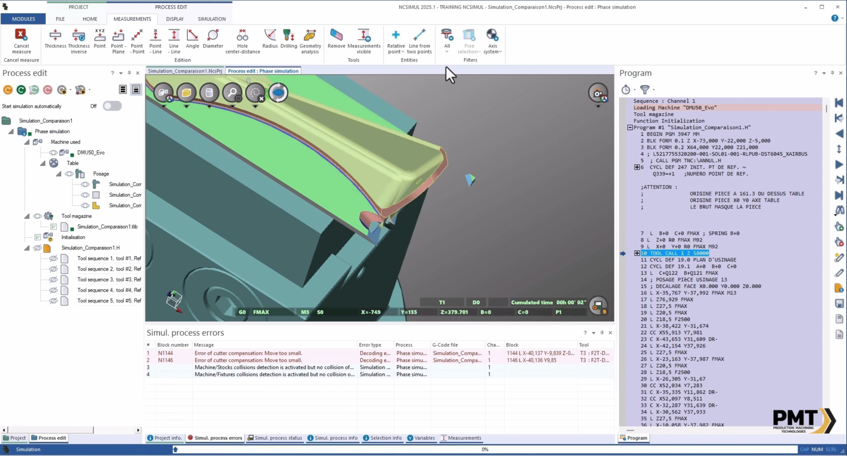Click the simulation progress bar at 0%
This screenshot has height=456, width=847.
point(485,449)
